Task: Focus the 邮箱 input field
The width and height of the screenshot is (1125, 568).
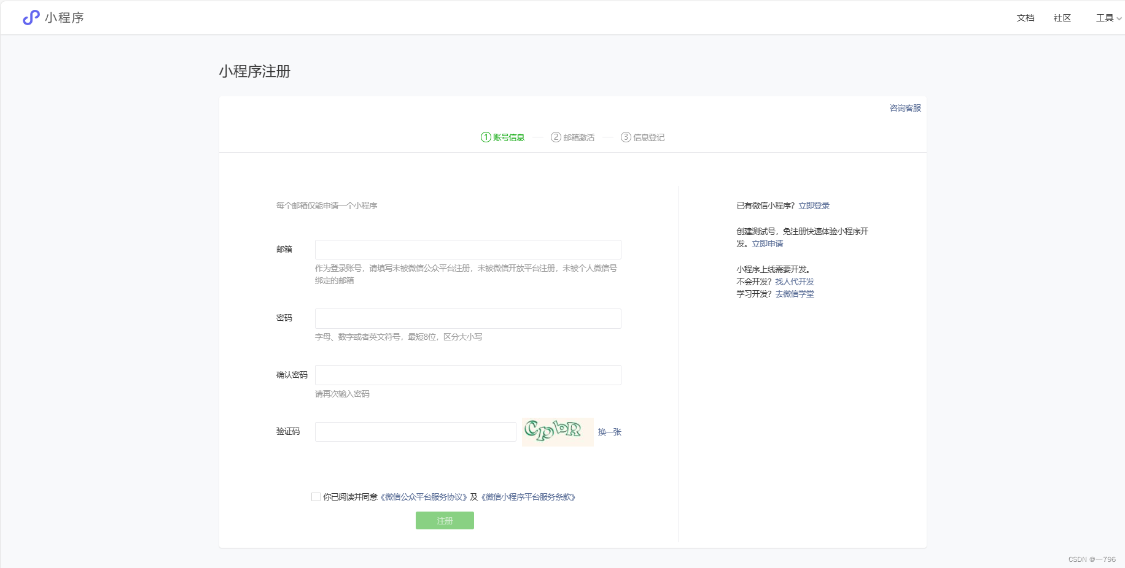Action: pyautogui.click(x=468, y=250)
